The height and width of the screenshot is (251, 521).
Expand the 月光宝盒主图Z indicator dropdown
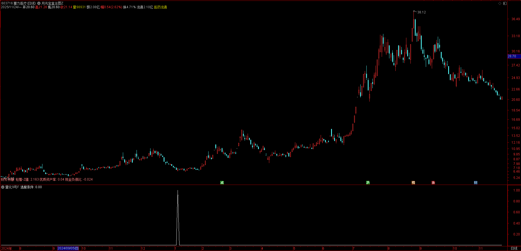tap(39, 3)
